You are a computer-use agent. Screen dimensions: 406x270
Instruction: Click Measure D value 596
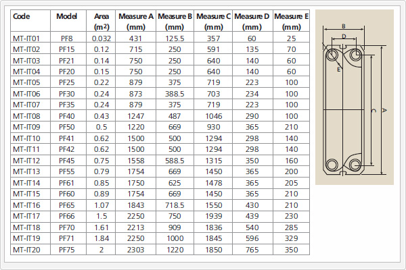point(252,238)
